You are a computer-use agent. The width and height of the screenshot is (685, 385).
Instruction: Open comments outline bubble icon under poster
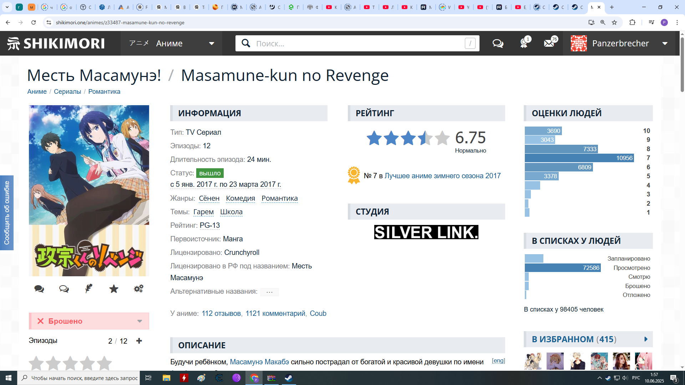click(64, 289)
